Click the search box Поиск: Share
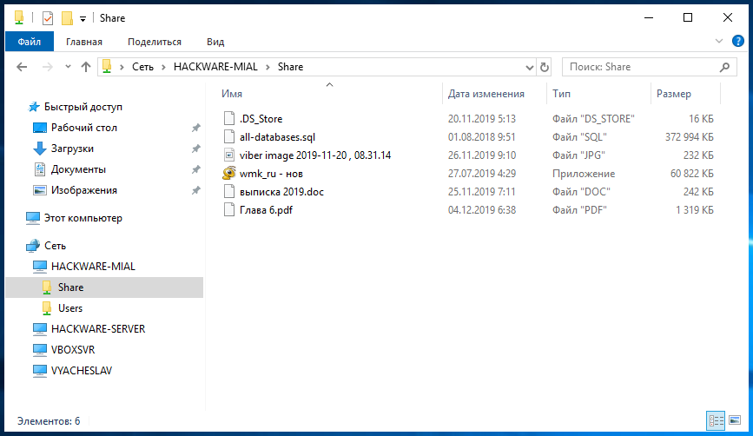This screenshot has height=436, width=753. 641,67
